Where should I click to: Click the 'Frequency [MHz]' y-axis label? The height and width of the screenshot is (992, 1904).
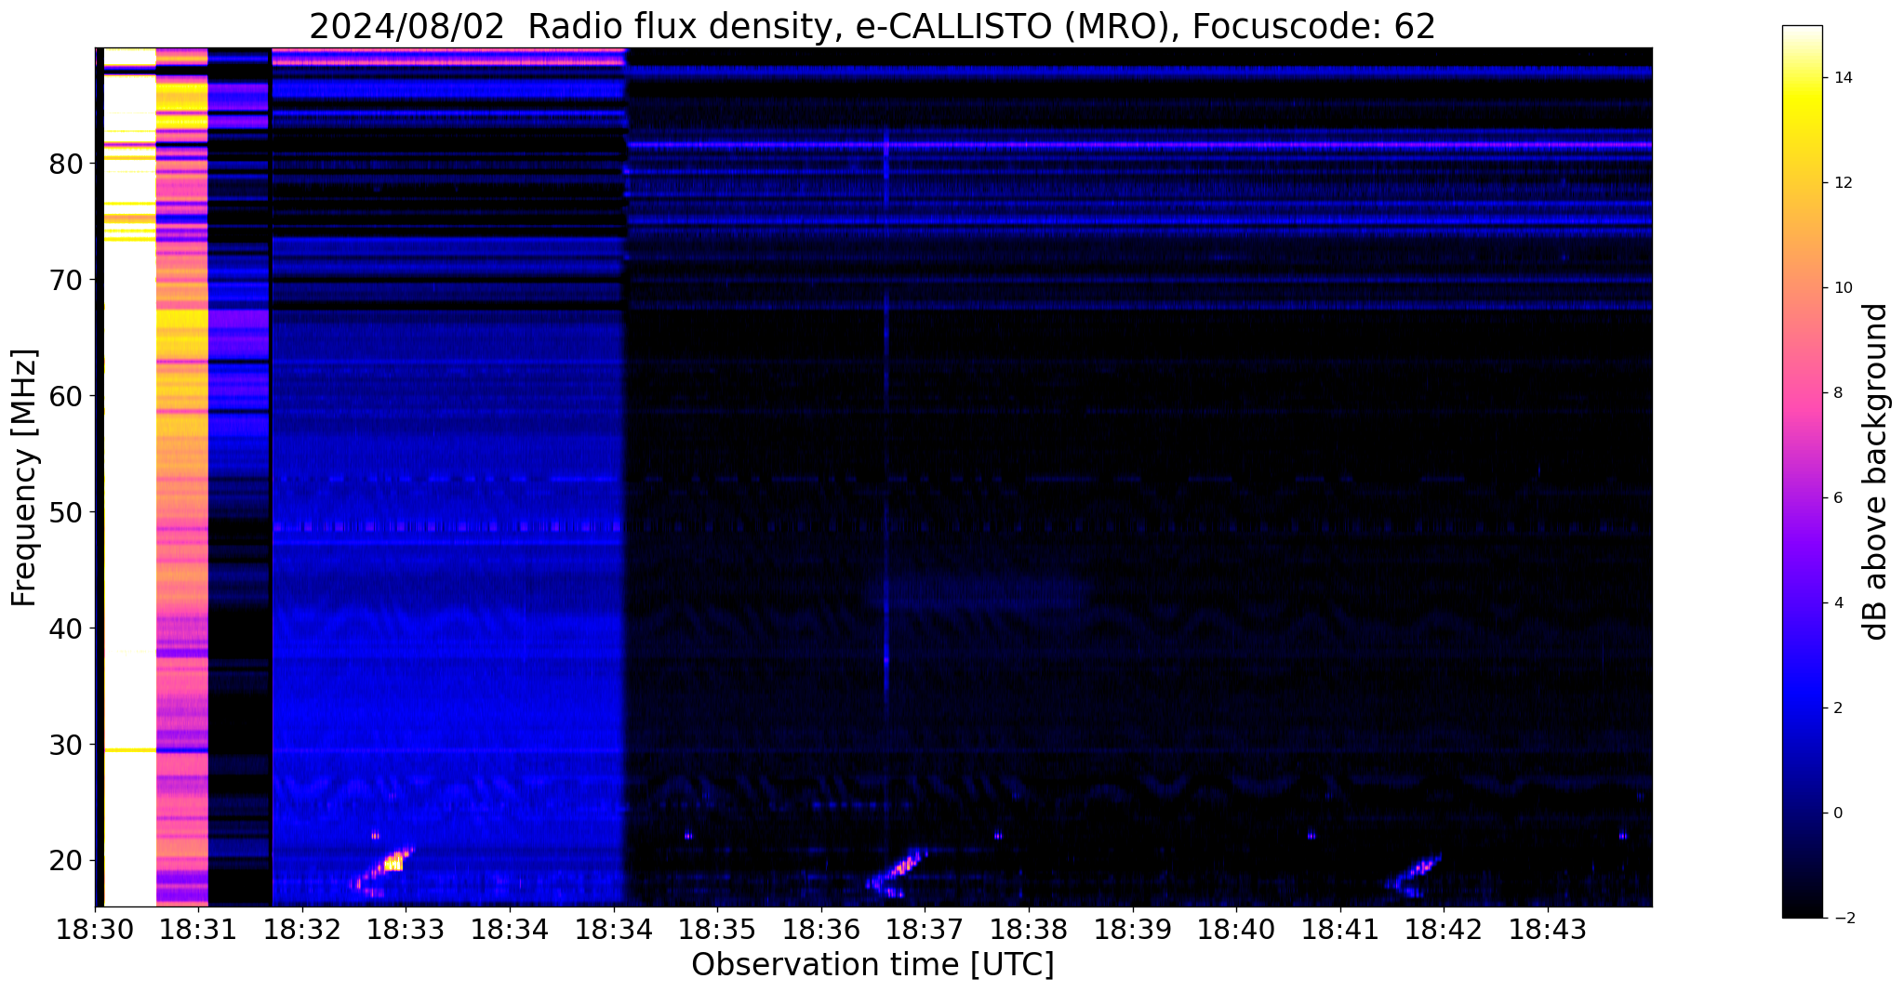click(x=25, y=478)
